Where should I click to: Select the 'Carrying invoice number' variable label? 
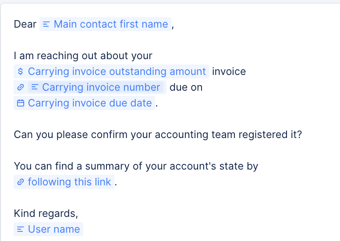(101, 88)
